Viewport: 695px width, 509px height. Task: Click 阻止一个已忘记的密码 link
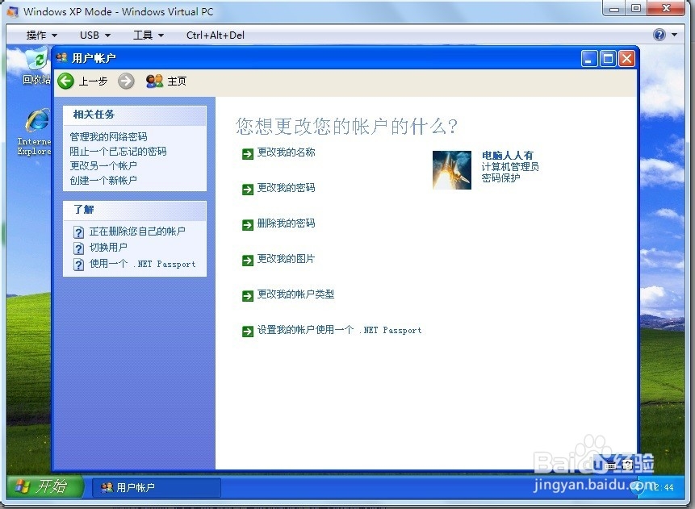click(118, 151)
